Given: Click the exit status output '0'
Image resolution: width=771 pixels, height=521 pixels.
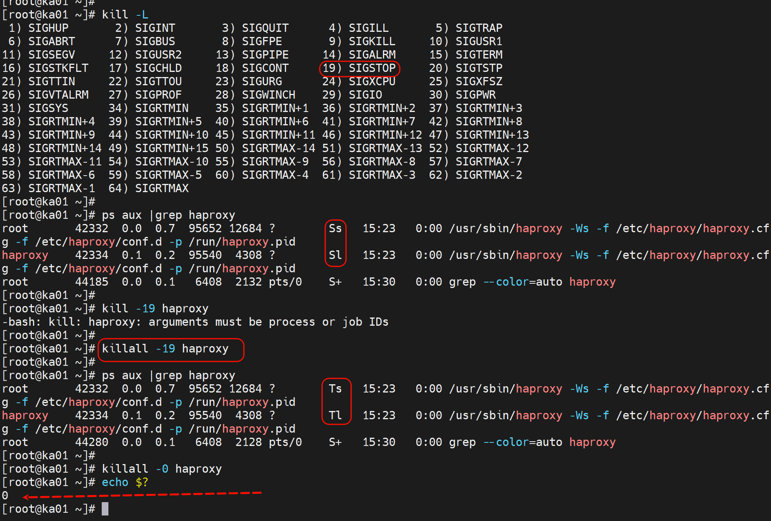Looking at the screenshot, I should [x=5, y=495].
